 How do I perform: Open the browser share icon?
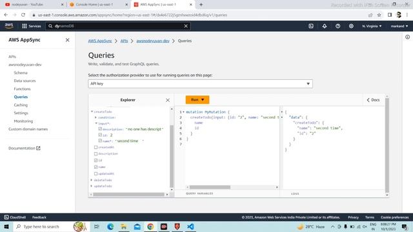click(370, 15)
